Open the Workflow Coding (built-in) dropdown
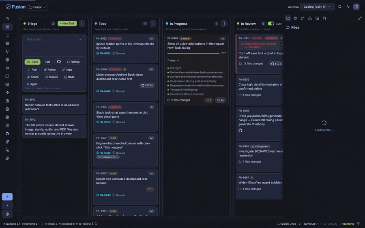365x228 pixels. coord(317,7)
